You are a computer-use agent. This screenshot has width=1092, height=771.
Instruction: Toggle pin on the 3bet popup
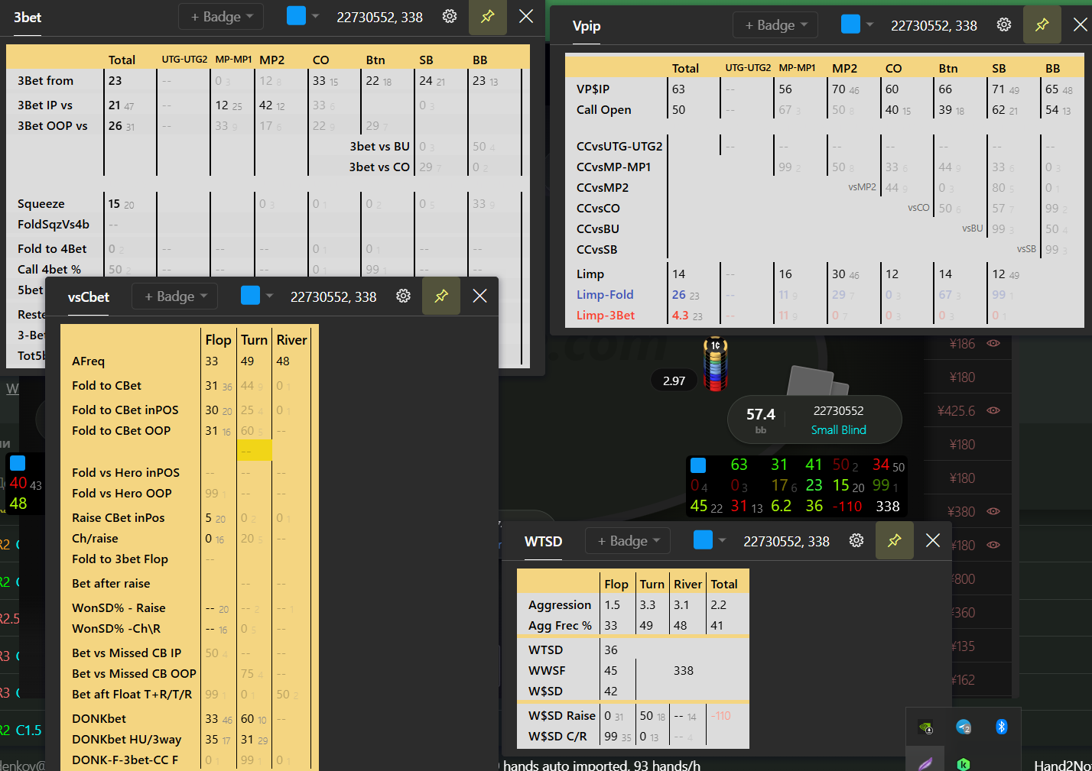click(488, 17)
